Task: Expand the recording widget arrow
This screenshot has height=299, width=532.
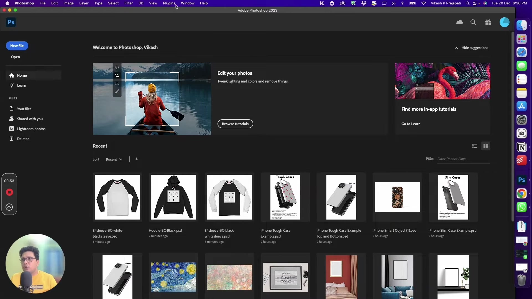Action: (x=9, y=207)
